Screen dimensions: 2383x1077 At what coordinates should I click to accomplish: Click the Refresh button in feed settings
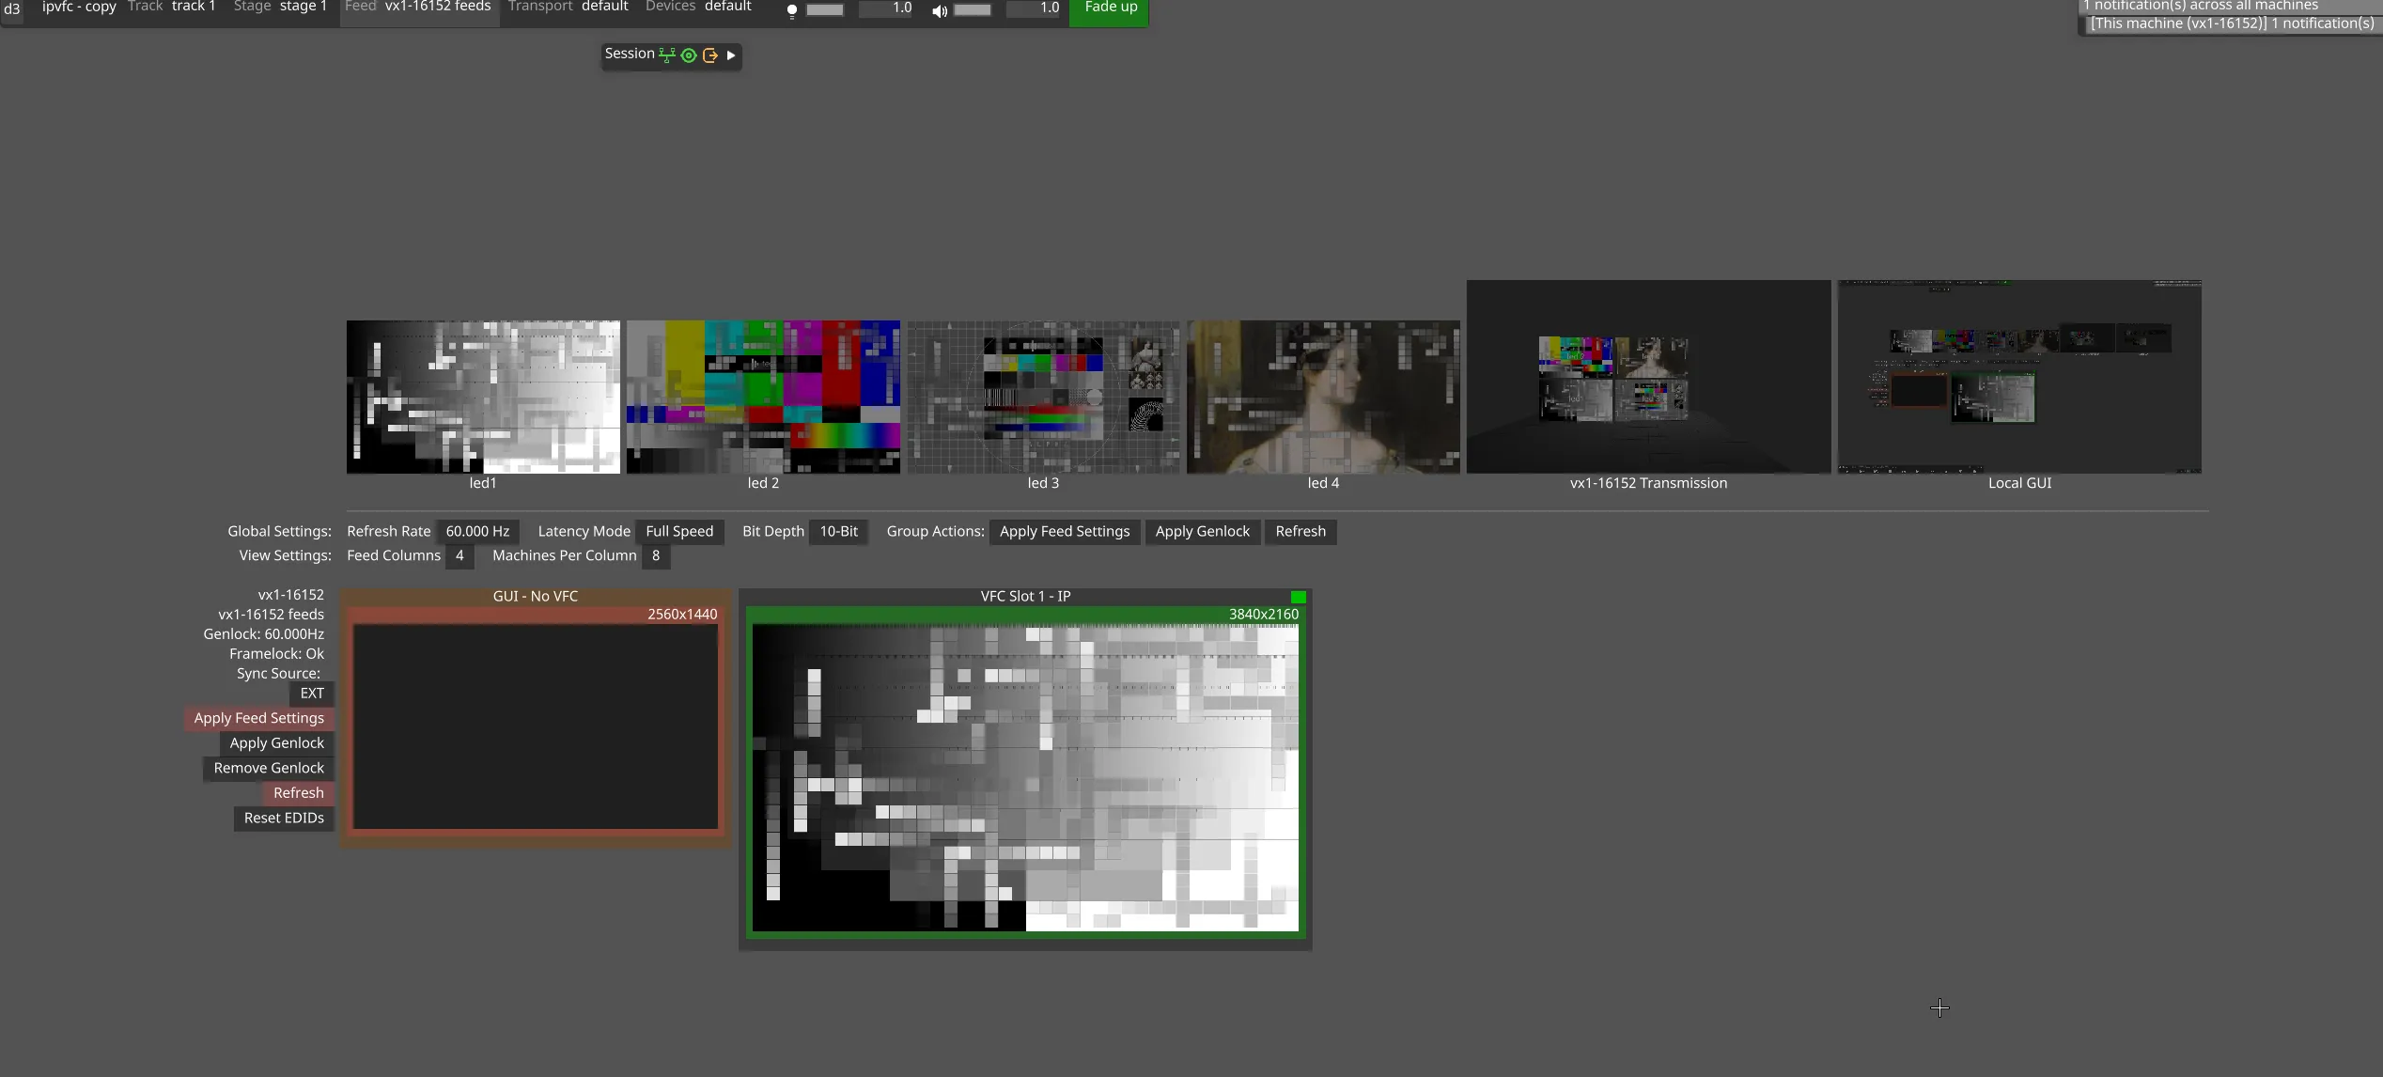pyautogui.click(x=298, y=791)
